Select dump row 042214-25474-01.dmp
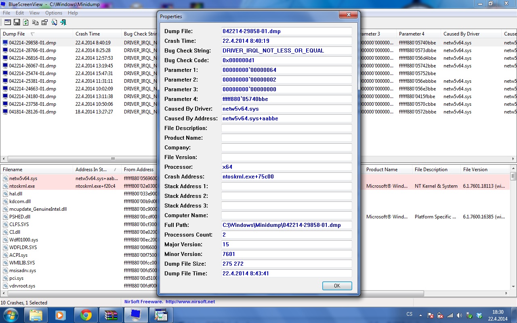Viewport: 517px width, 323px height. pos(32,73)
